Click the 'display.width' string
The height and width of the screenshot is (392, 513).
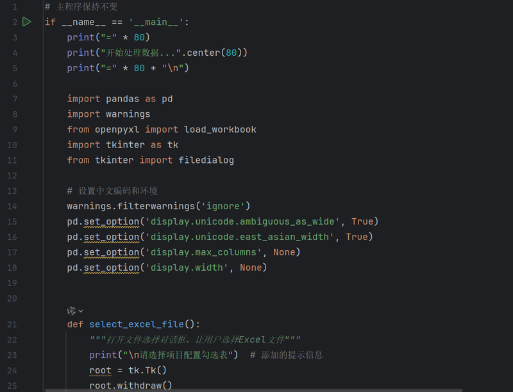187,268
